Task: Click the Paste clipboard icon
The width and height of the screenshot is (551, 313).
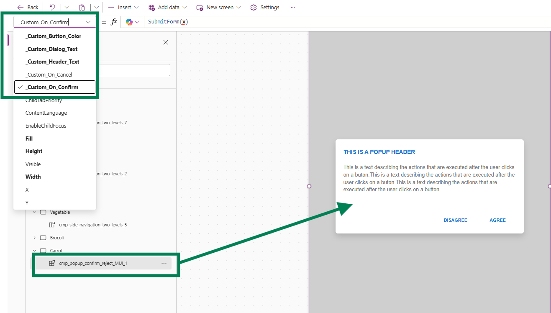Action: point(82,8)
